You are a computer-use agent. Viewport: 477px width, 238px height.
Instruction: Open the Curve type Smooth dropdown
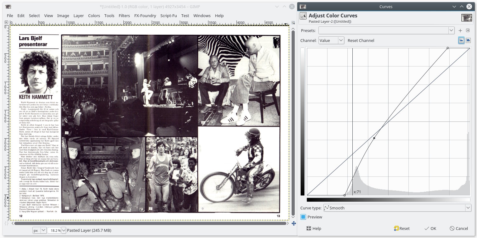click(397, 208)
